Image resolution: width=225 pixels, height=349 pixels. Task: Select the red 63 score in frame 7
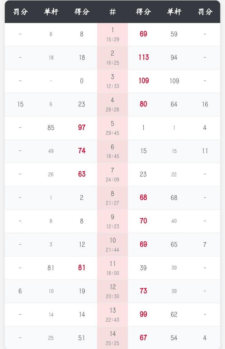(x=82, y=174)
